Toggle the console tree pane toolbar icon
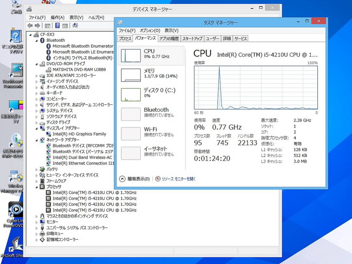Image resolution: width=352 pixels, height=264 pixels. point(48,26)
